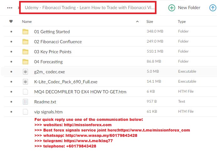Screen dimensions: 217x155
Task: Open the three-dot breadcrumb menu
Action: tap(10, 8)
